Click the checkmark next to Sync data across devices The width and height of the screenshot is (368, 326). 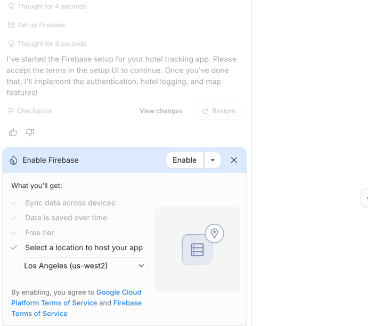(x=14, y=203)
